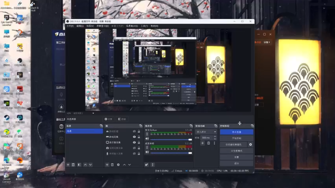Screen dimensions: 335x188
Task: Hide the 游戏采集 source
Action: click(x=134, y=137)
